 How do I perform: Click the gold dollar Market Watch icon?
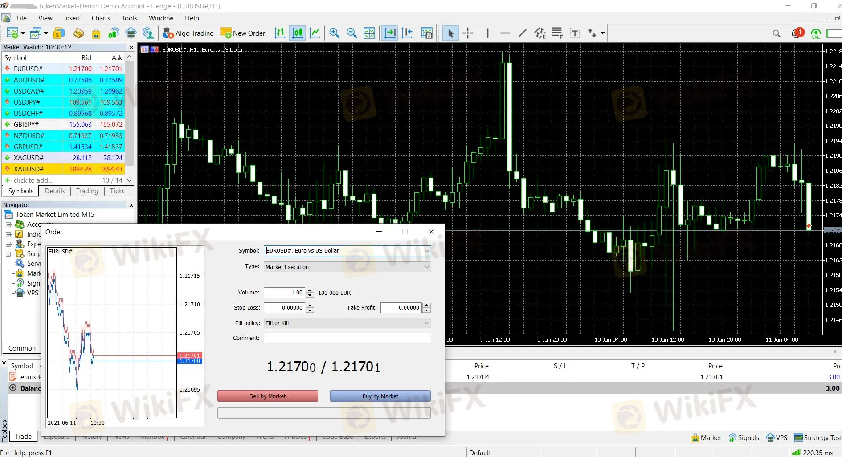58,33
